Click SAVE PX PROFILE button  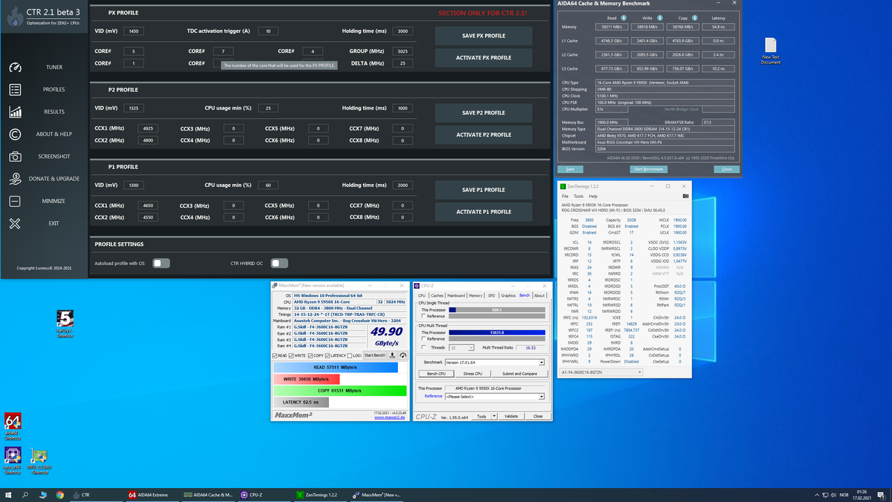tap(484, 36)
